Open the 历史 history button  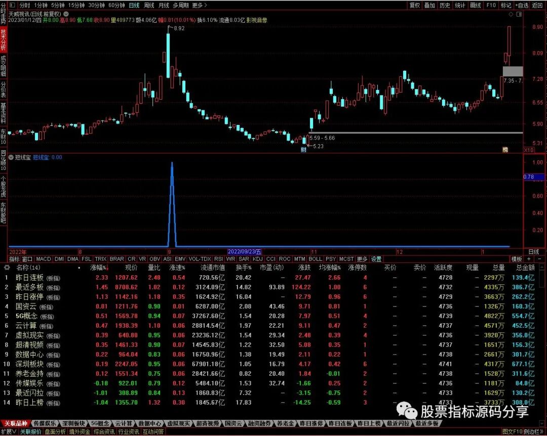click(445, 5)
